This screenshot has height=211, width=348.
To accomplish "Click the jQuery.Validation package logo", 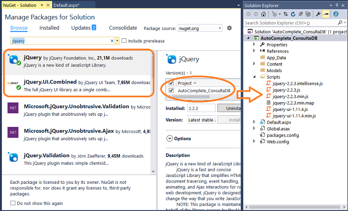I will [13, 157].
